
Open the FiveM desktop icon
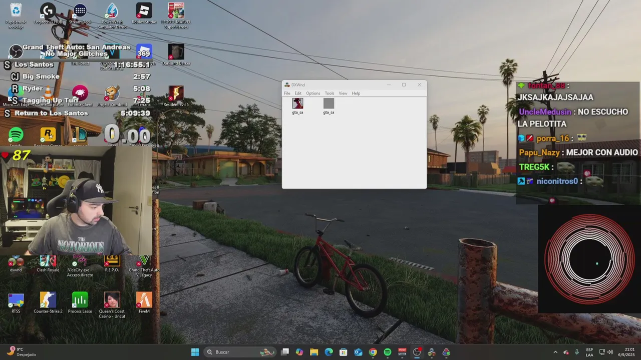[144, 303]
